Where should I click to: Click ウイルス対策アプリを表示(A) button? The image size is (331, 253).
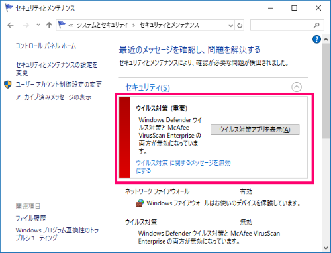pyautogui.click(x=255, y=130)
